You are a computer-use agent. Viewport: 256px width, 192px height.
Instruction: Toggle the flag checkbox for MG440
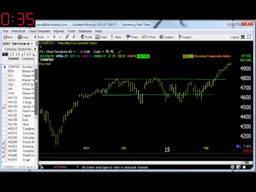click(x=4, y=155)
